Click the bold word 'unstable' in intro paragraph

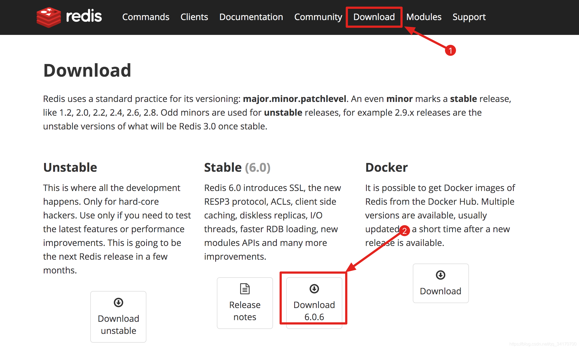pyautogui.click(x=283, y=113)
